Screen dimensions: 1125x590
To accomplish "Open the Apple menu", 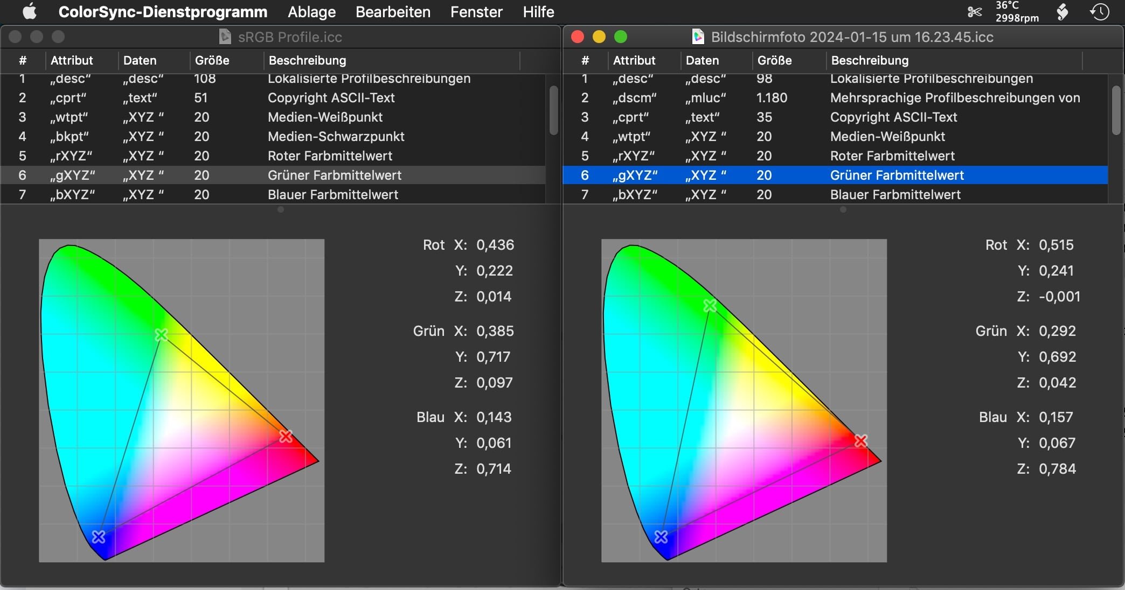I will [30, 11].
